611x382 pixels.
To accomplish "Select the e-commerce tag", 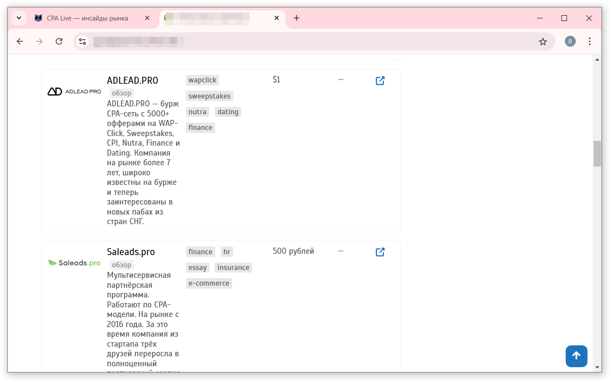I will coord(209,283).
